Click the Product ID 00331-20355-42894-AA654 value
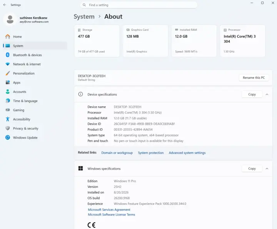This screenshot has width=277, height=229. point(133,130)
